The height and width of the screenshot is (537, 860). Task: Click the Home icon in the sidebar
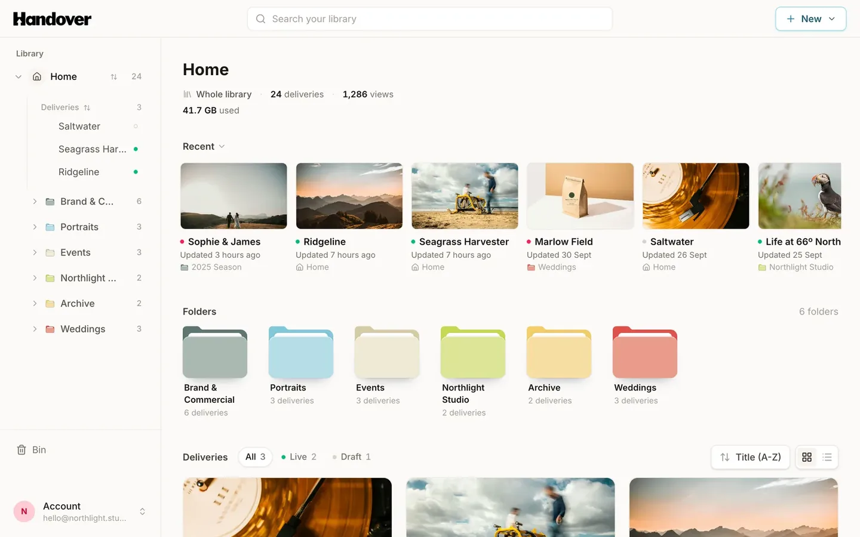(37, 76)
